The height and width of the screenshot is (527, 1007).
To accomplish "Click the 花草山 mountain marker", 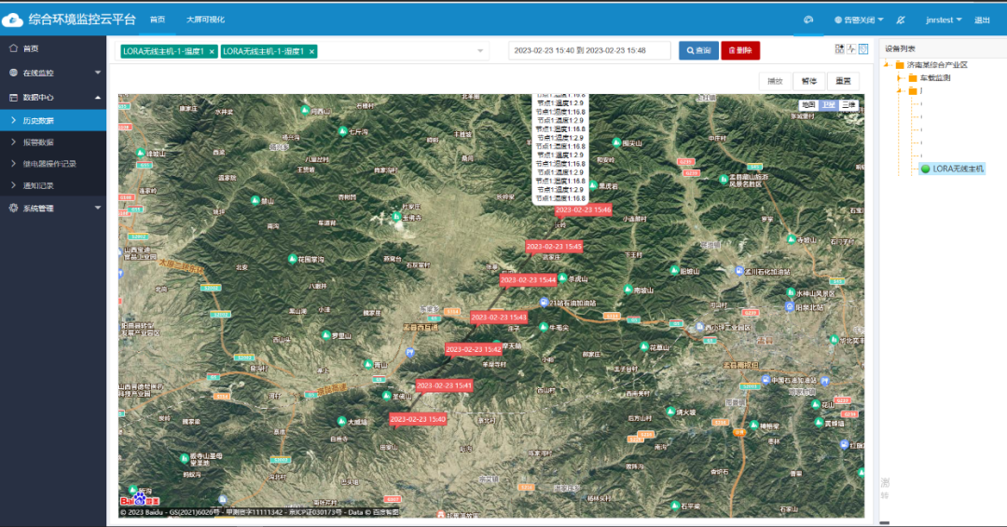I will pyautogui.click(x=644, y=347).
